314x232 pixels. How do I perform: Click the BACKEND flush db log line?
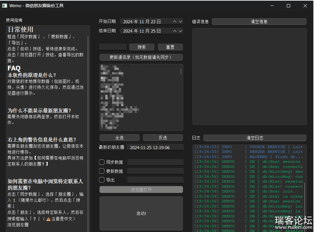[x=248, y=157]
